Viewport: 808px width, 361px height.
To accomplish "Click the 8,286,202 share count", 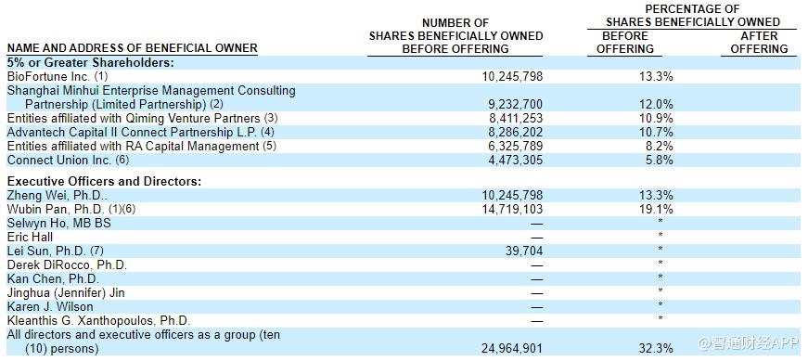I will click(515, 132).
